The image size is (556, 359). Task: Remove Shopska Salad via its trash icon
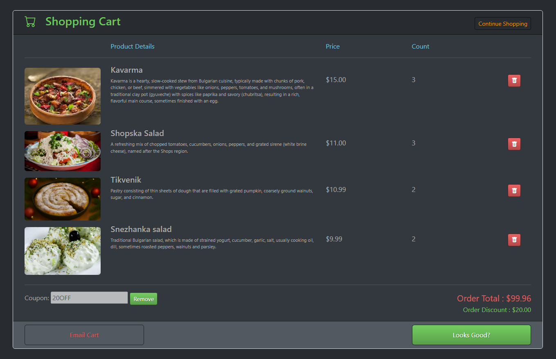click(x=514, y=144)
